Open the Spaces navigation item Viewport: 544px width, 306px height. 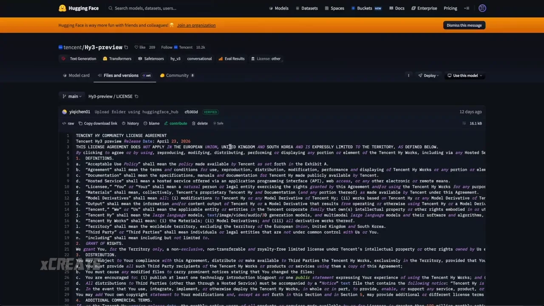click(x=334, y=8)
